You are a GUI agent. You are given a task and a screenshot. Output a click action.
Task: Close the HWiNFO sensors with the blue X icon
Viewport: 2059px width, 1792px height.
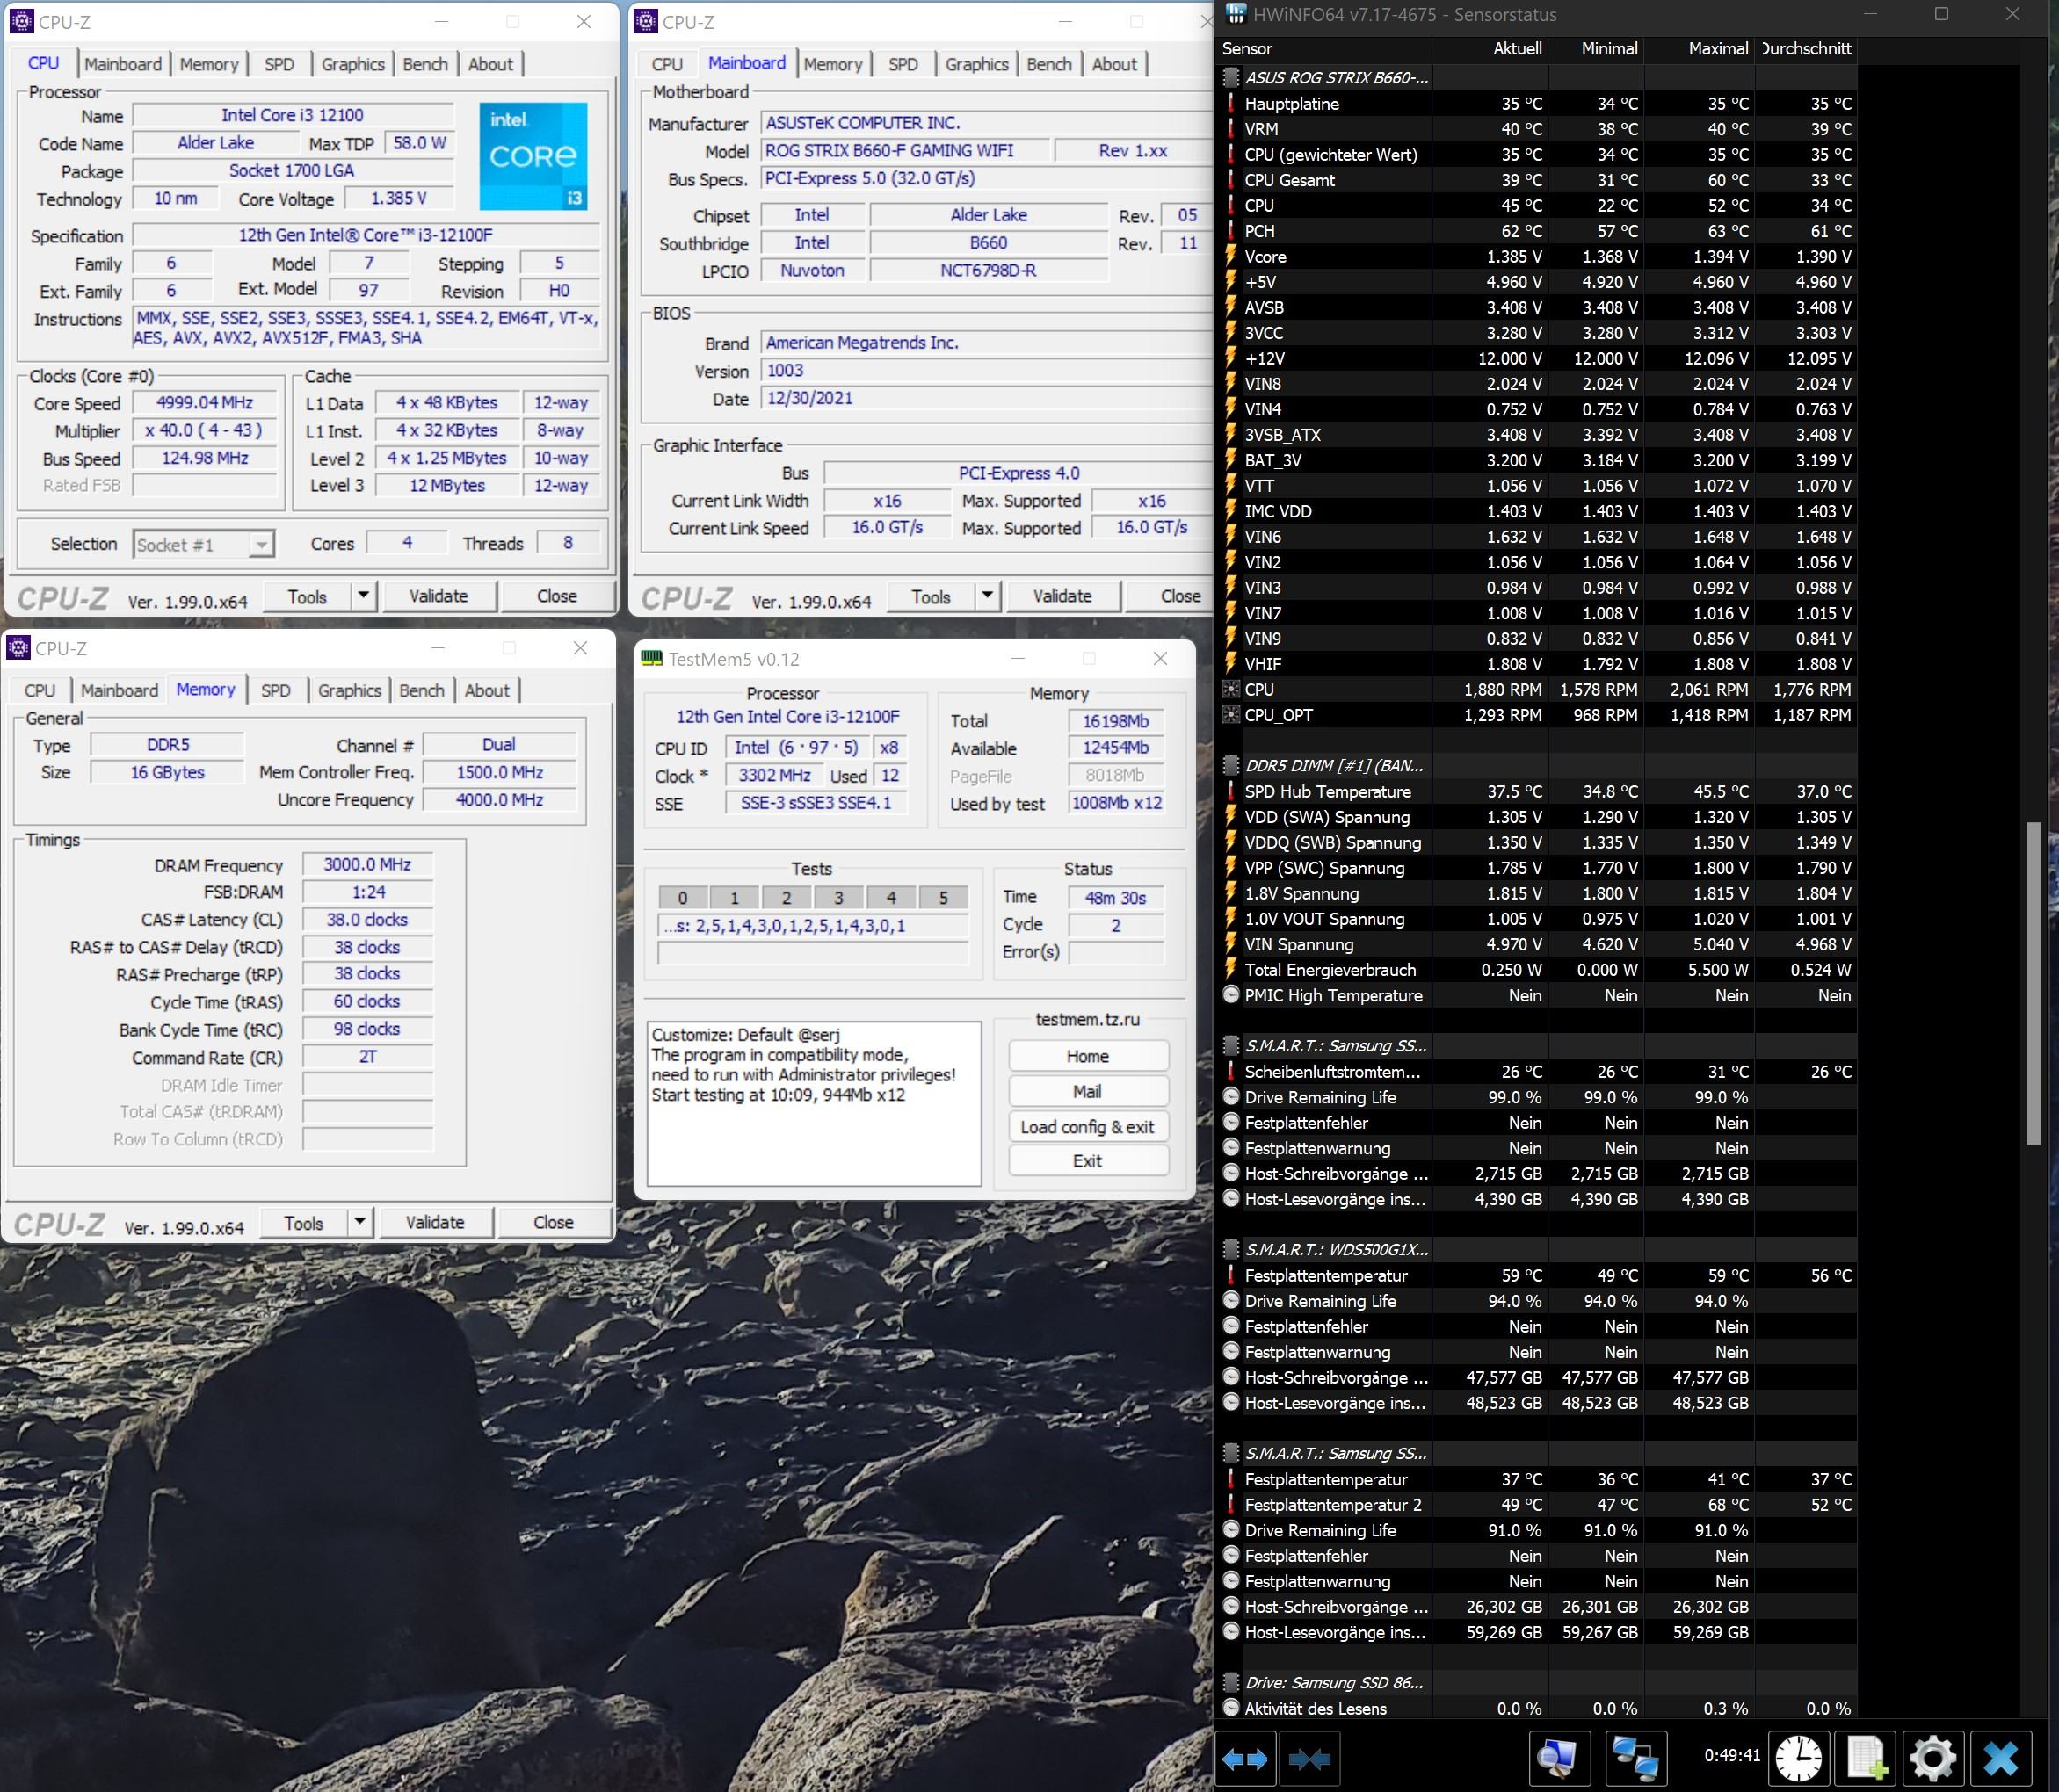[2001, 1758]
